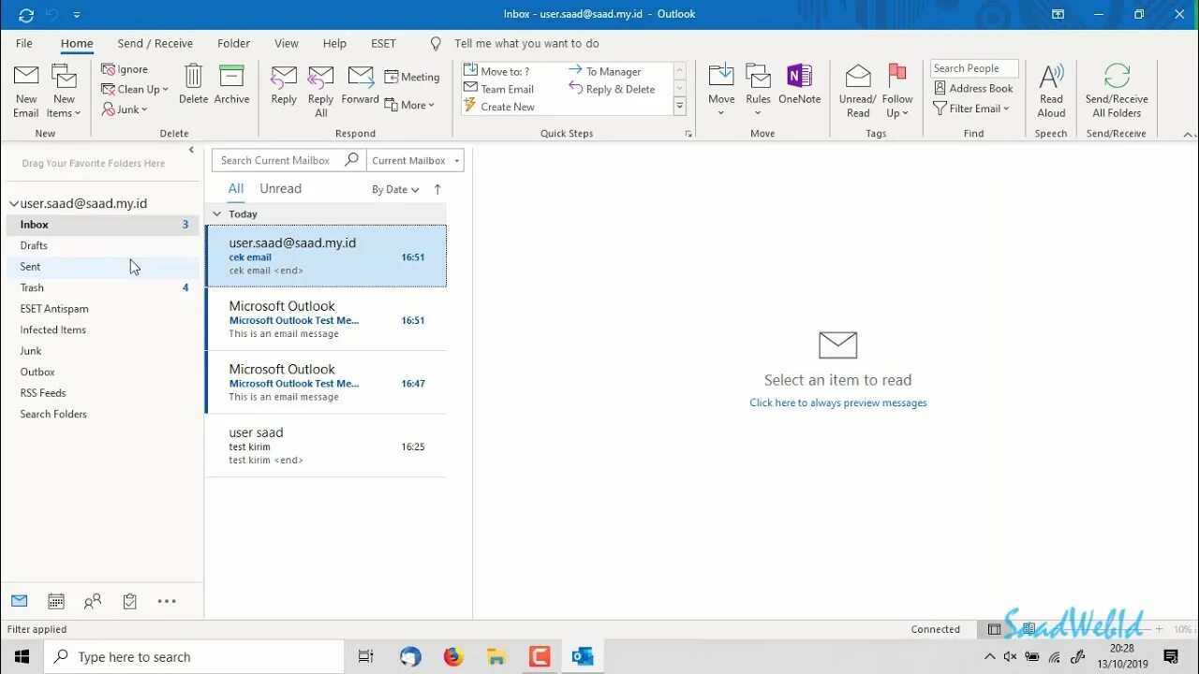Screen dimensions: 1199x674
Task: Open the Move dropdown button
Action: [x=721, y=92]
